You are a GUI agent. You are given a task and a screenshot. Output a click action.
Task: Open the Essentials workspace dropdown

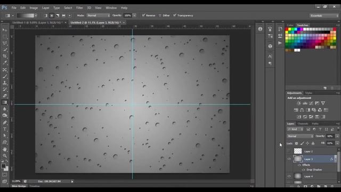click(x=324, y=15)
